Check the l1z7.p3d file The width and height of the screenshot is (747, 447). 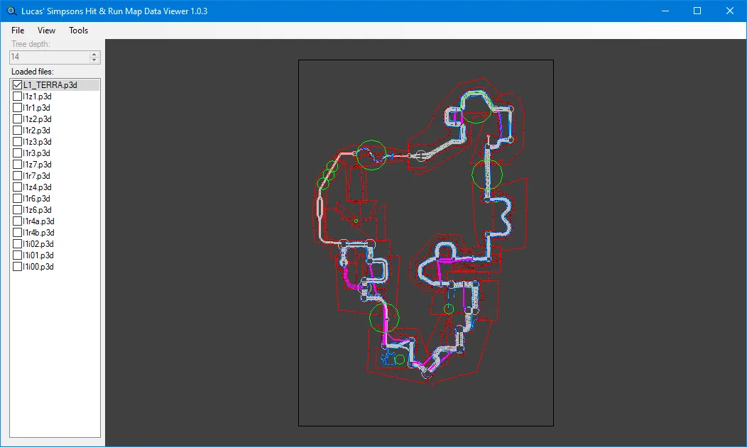18,164
